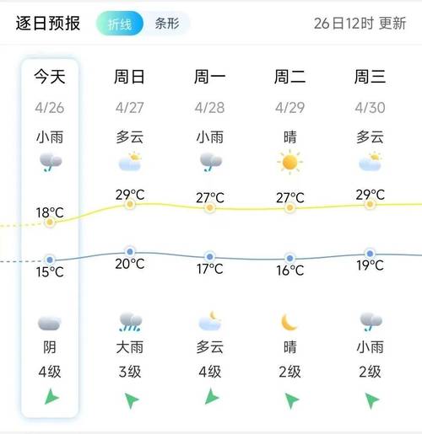Image resolution: width=422 pixels, height=434 pixels.
Task: Tap the 小雨 night icon for 周三
Action: 371,322
